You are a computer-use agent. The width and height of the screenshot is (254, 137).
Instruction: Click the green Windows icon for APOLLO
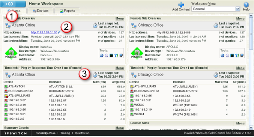pos(137,53)
